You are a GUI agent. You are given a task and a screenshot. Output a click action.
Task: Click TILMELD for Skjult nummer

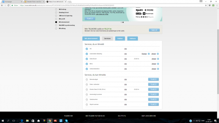point(153,105)
